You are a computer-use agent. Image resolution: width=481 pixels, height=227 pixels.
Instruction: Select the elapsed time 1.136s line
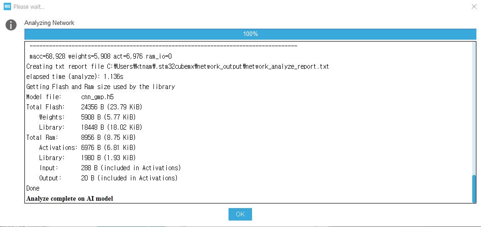pyautogui.click(x=75, y=77)
